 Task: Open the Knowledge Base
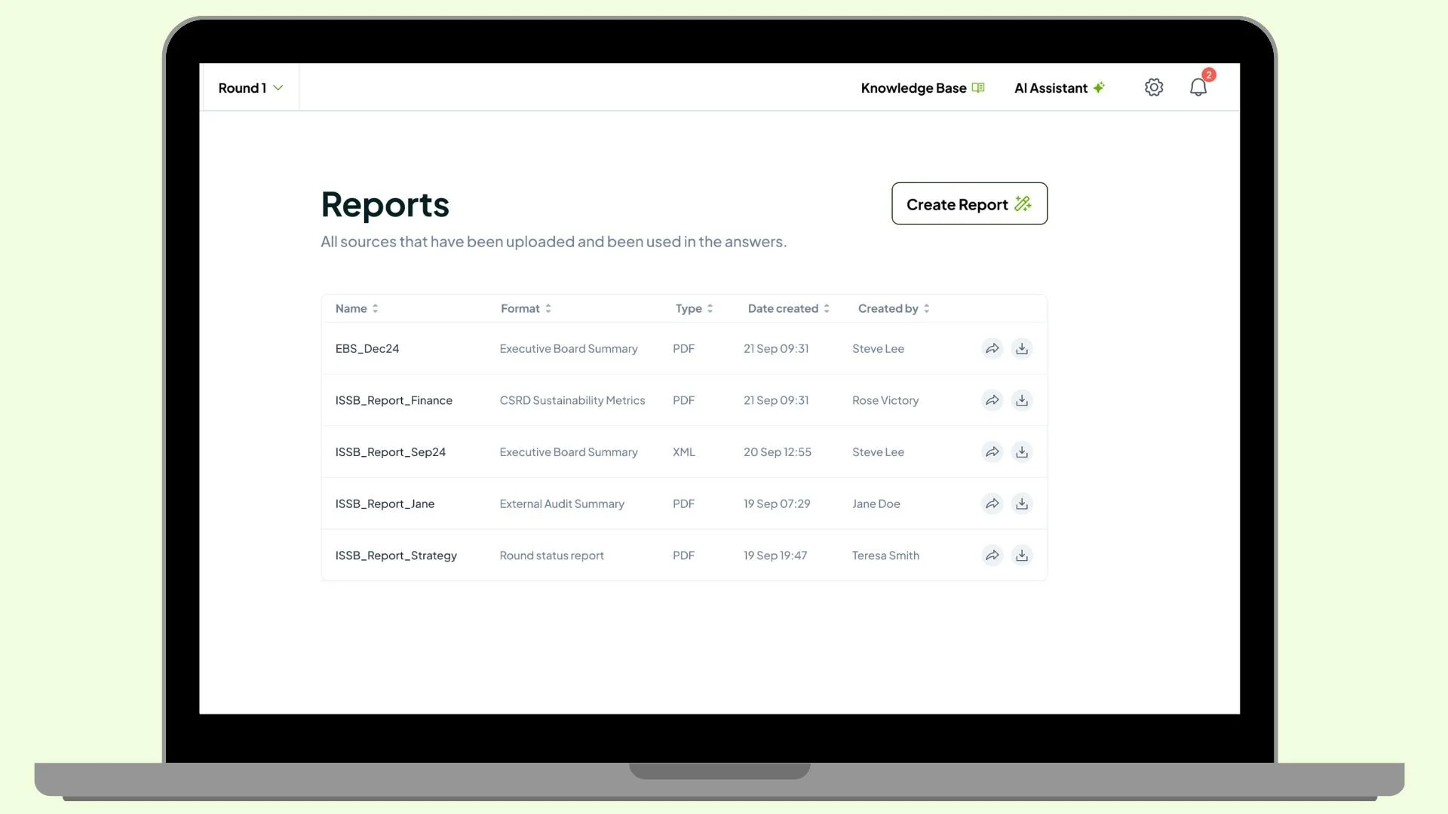pyautogui.click(x=922, y=88)
